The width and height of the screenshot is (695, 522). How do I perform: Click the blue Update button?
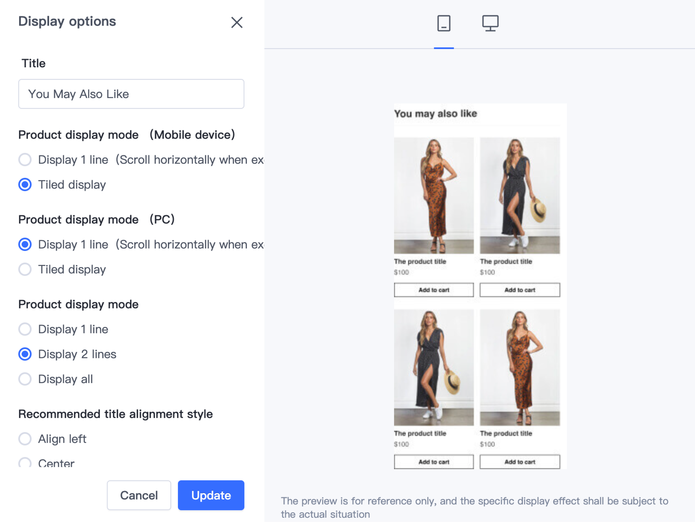click(211, 495)
